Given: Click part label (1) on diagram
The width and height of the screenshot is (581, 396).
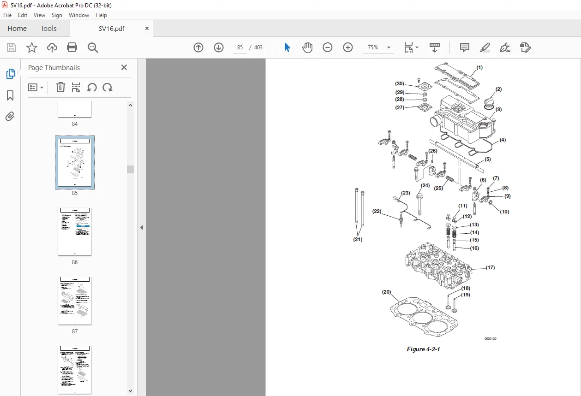Looking at the screenshot, I should pyautogui.click(x=479, y=67).
